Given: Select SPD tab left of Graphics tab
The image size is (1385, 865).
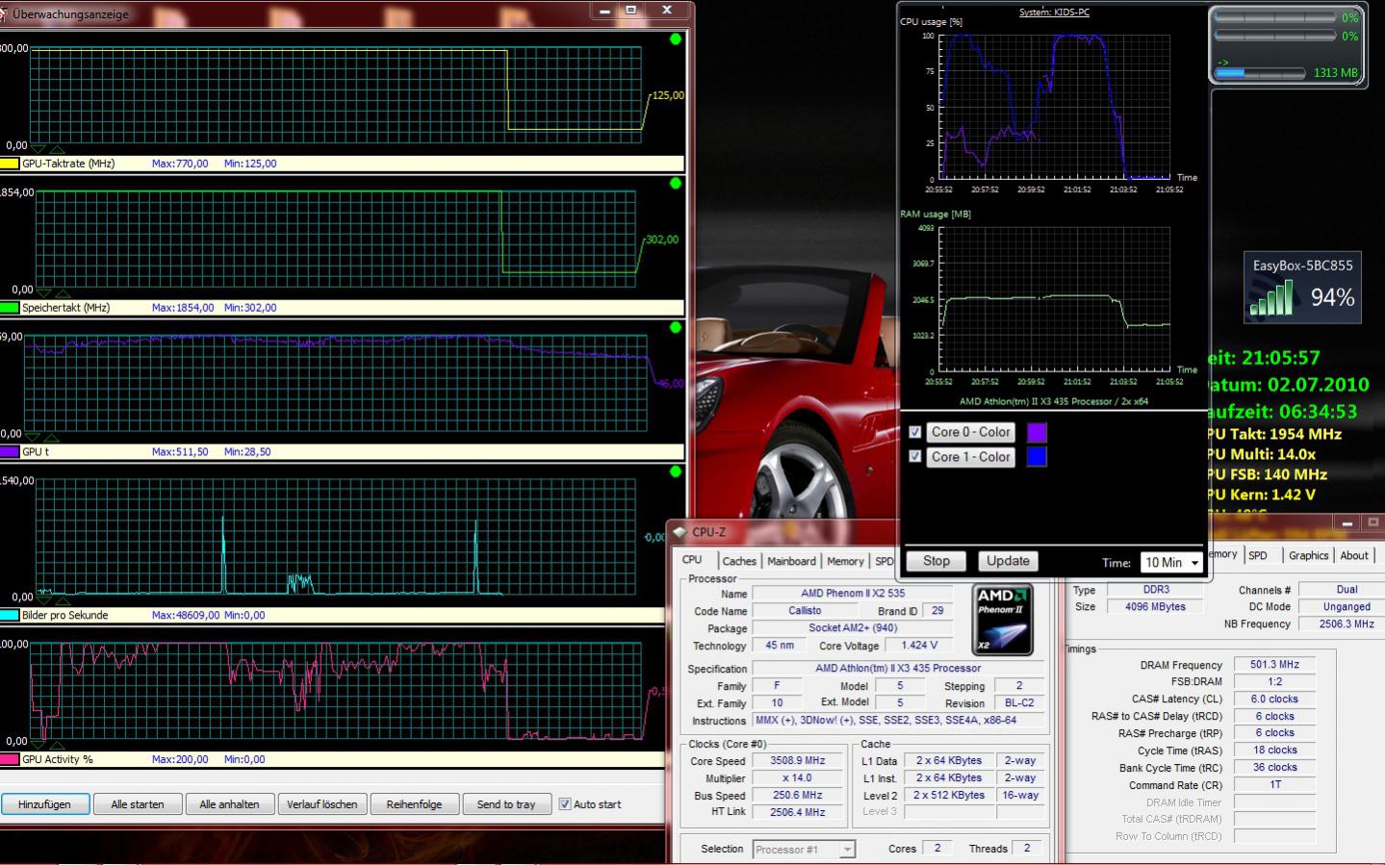Looking at the screenshot, I should (1258, 555).
